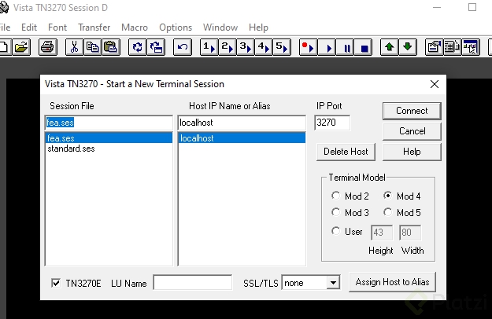Open a session file with the folder icon

[21, 47]
